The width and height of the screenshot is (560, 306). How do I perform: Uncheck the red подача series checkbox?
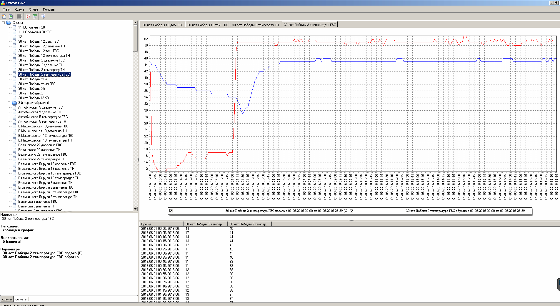171,211
